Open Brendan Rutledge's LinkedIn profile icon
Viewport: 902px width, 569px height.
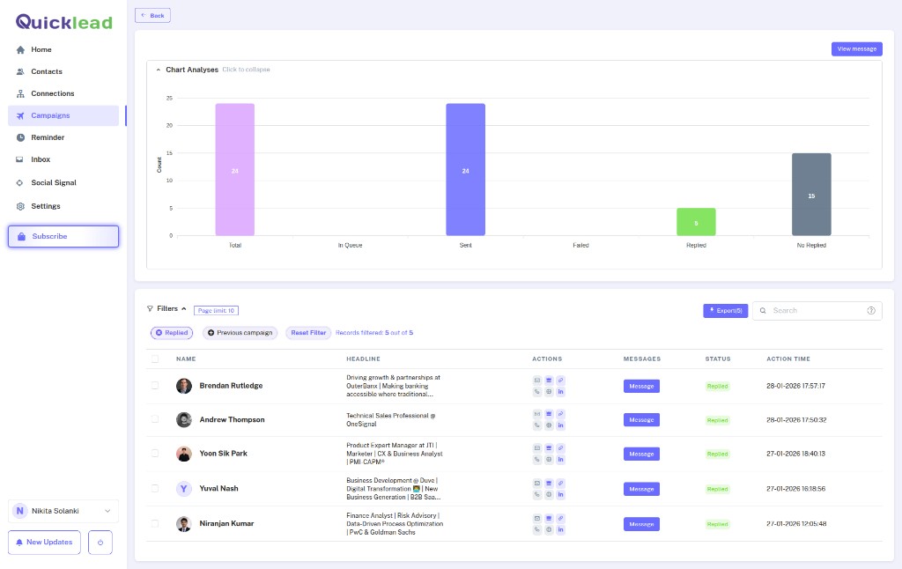(x=561, y=391)
